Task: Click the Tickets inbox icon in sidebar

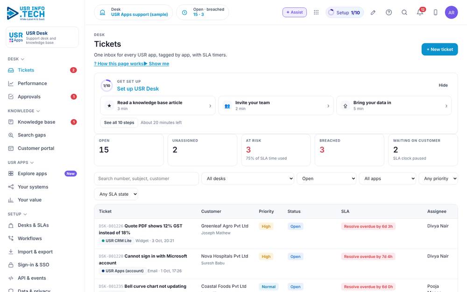Action: tap(11, 71)
